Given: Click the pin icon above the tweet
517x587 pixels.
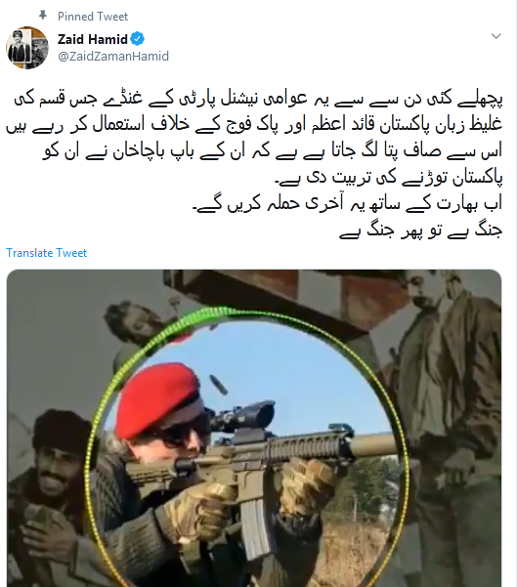Looking at the screenshot, I should coord(43,16).
